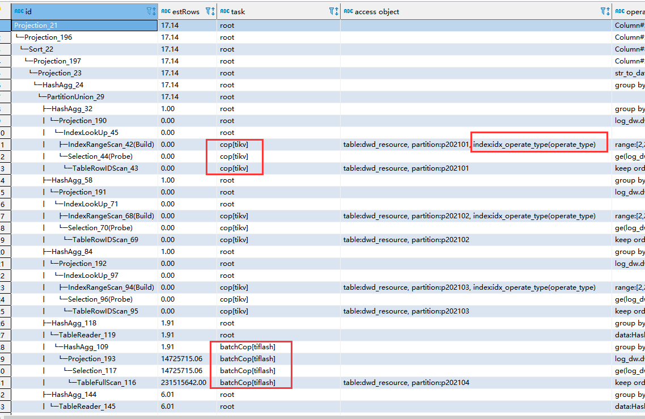Viewport: 645px width, 419px height.
Task: Click the ABC type icon in the task header
Action: point(224,11)
